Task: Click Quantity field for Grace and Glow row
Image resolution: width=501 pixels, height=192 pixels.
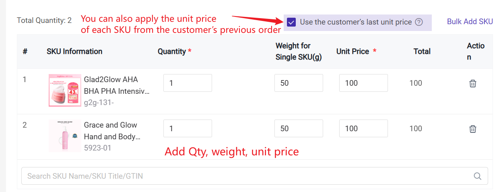Action: point(188,128)
